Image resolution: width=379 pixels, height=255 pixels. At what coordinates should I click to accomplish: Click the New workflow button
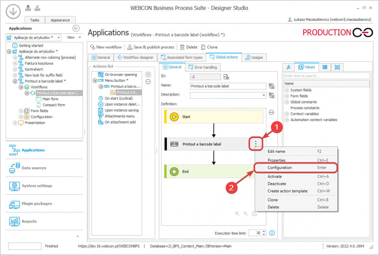click(x=106, y=47)
